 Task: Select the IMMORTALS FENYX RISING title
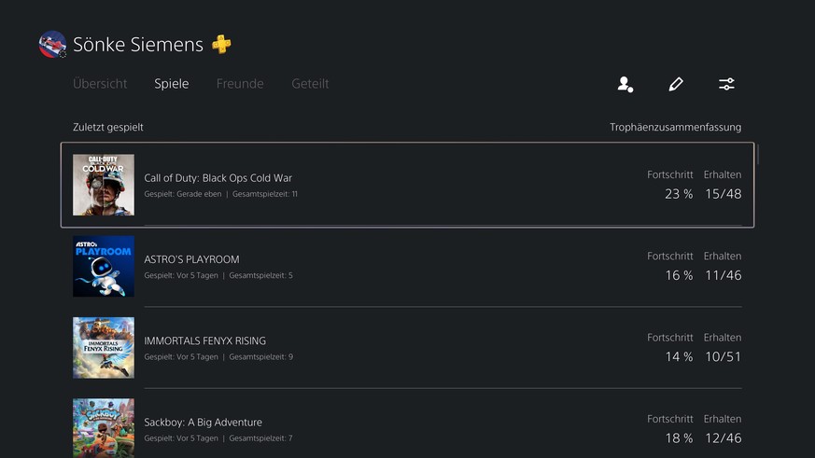pyautogui.click(x=204, y=340)
